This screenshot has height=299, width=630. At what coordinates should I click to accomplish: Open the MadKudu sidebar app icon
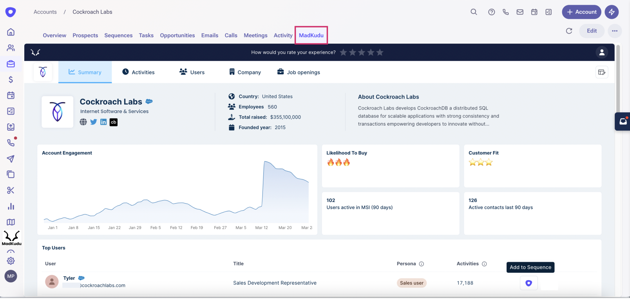[12, 238]
